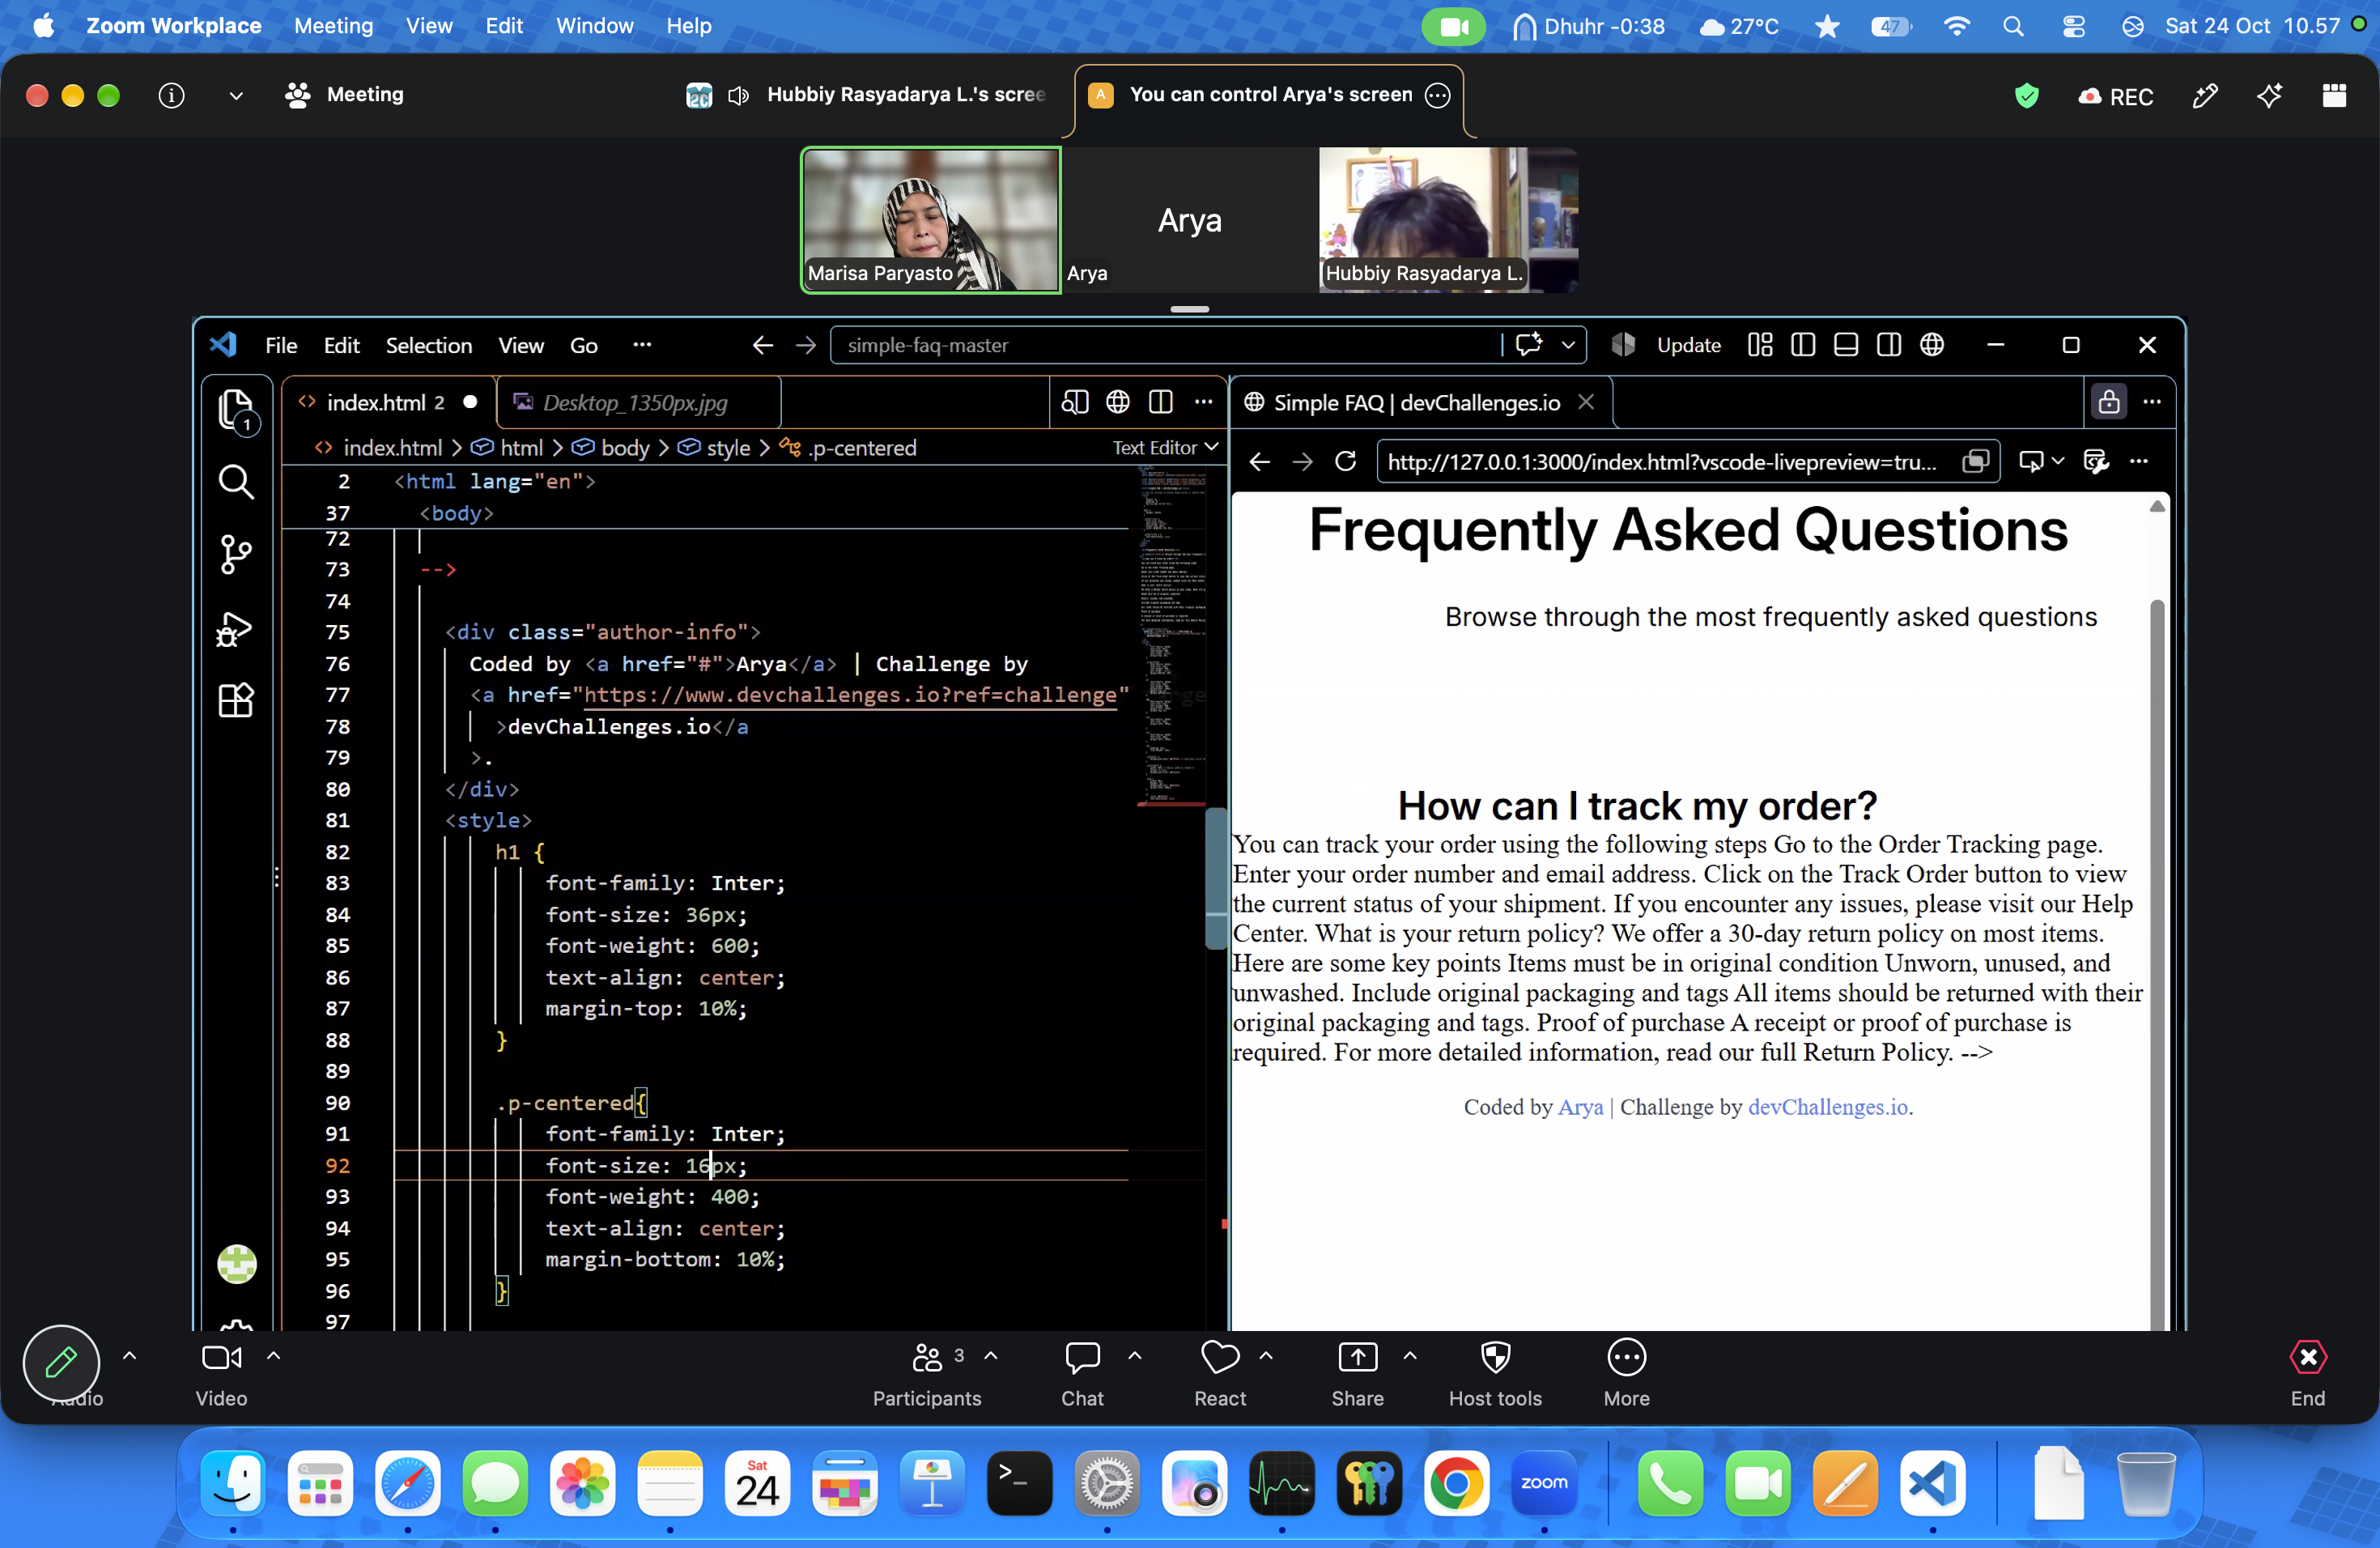Open Run and Debug icon
Viewport: 2380px width, 1548px height.
click(236, 629)
